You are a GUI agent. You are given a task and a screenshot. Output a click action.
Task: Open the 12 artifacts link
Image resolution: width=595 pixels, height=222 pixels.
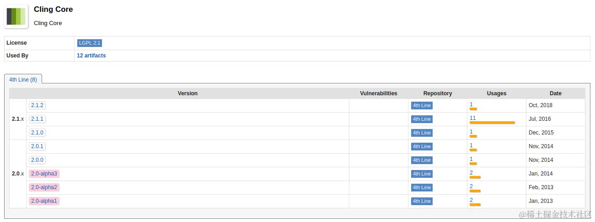coord(91,56)
